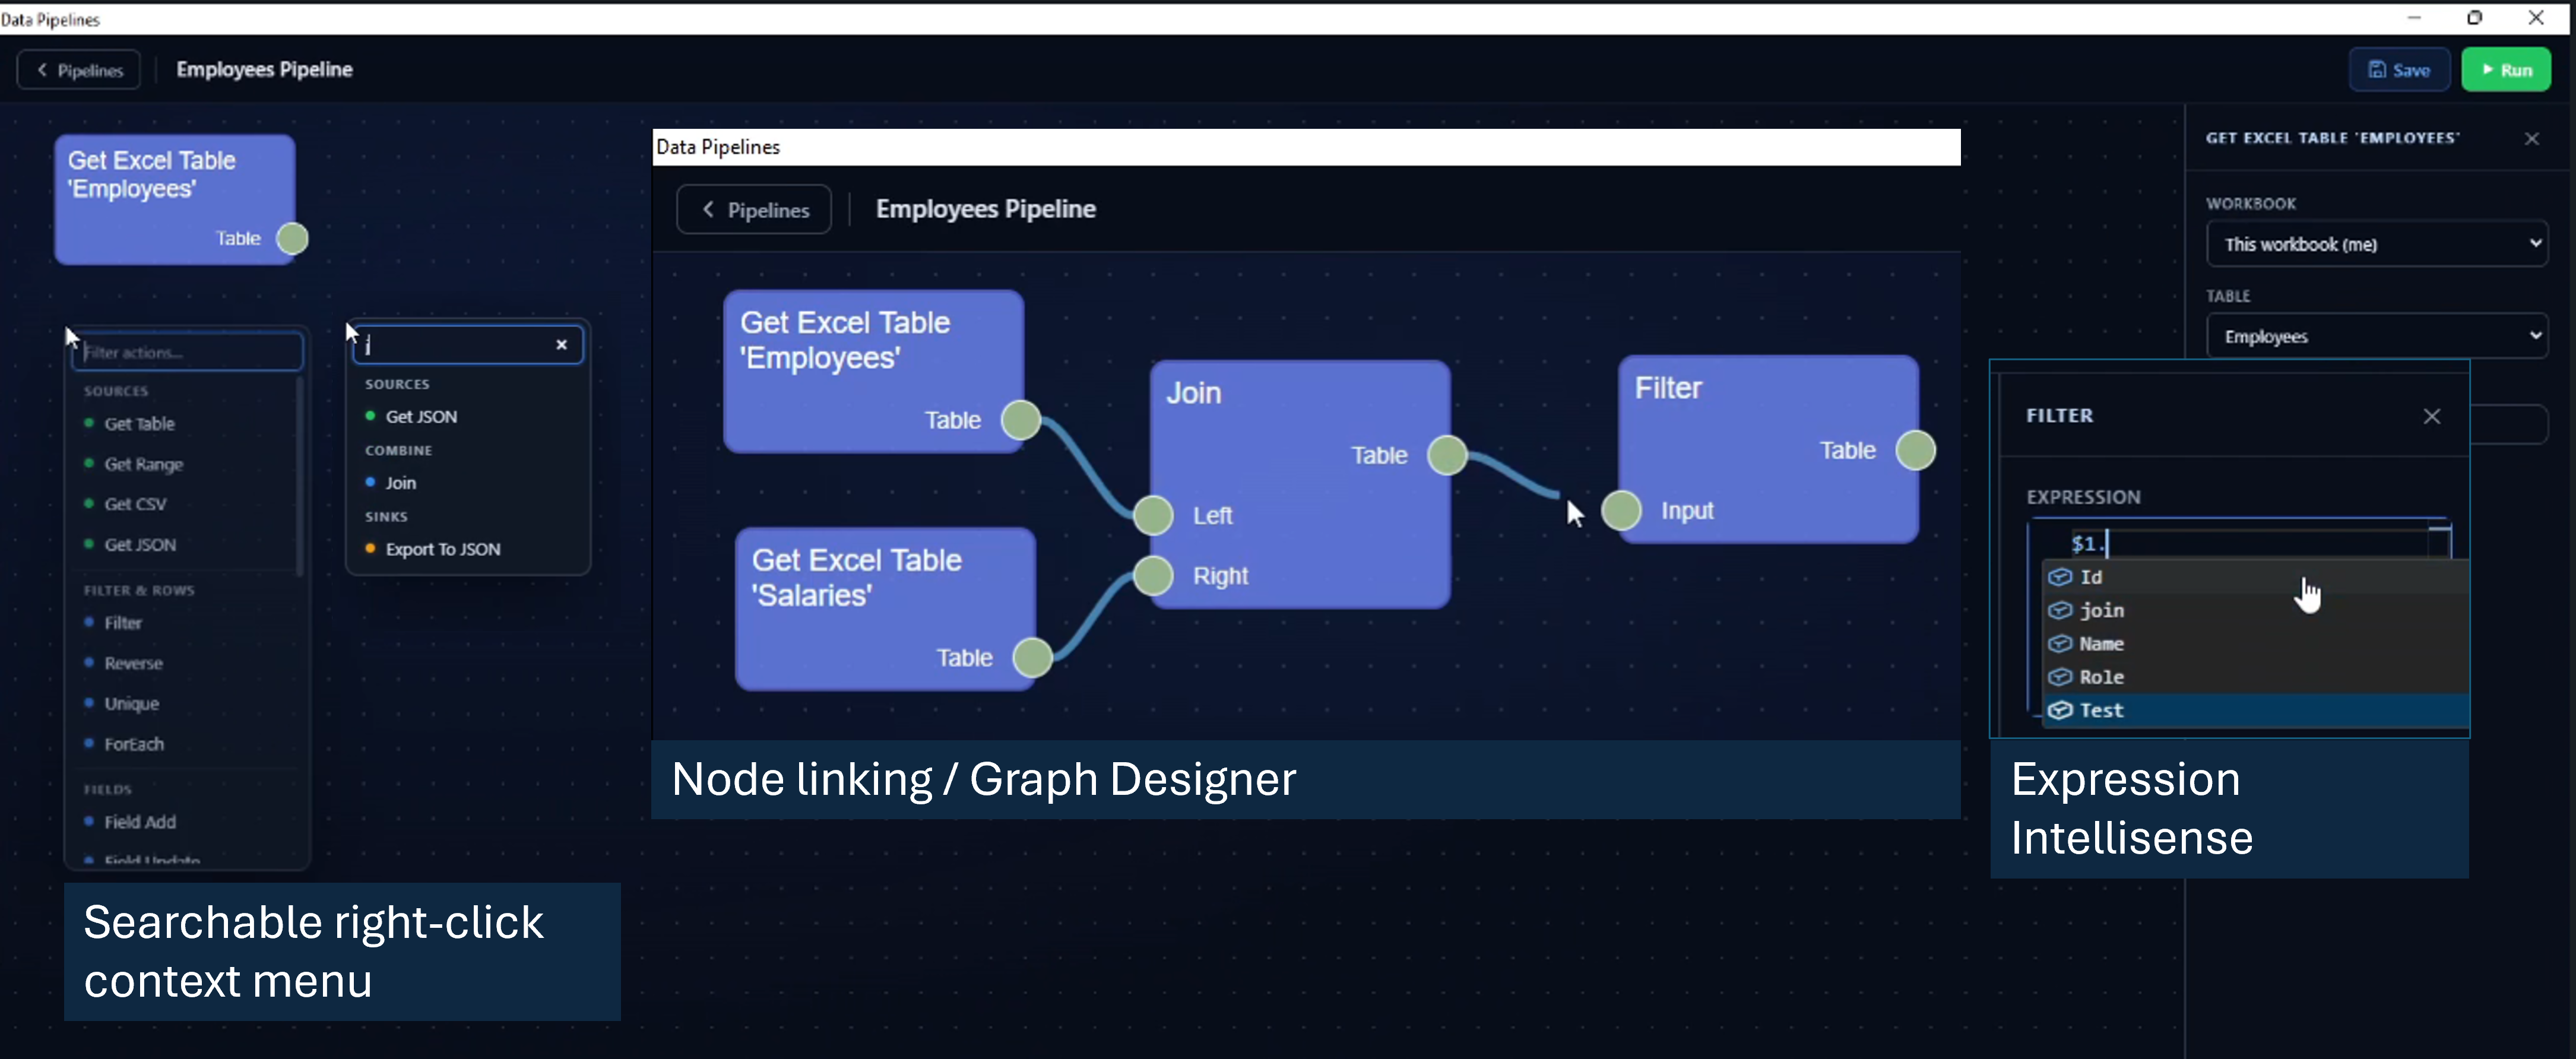Select Get JSON in the left actions list

click(140, 545)
